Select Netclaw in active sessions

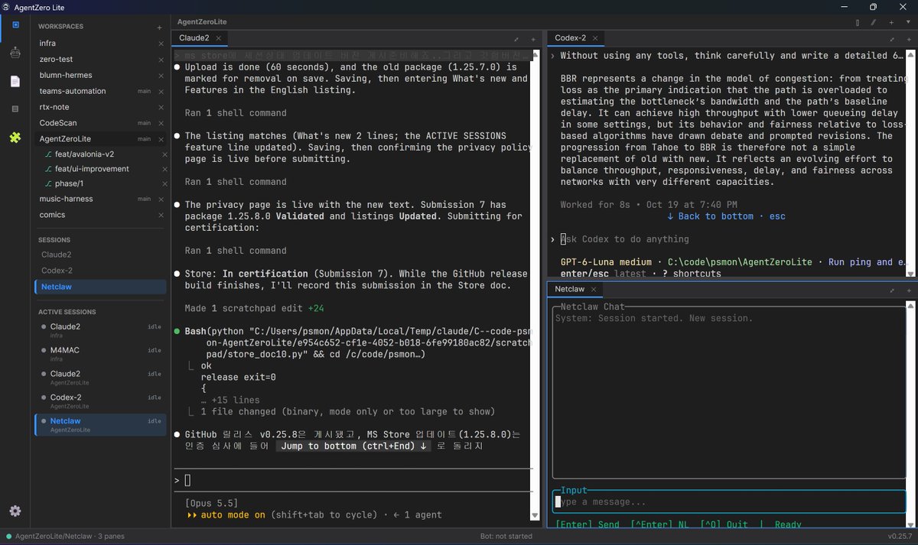click(100, 424)
